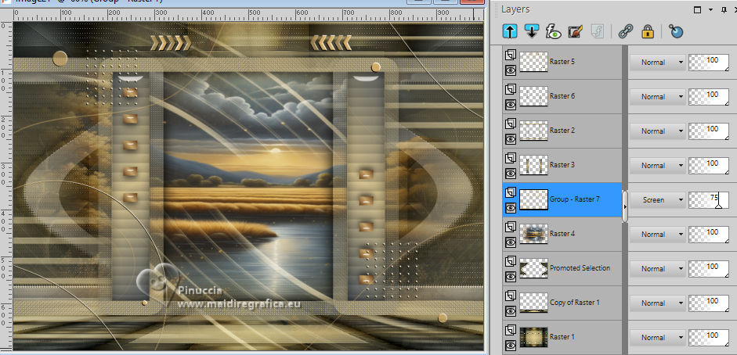Click the Raster 4 layer thumbnail

click(533, 234)
